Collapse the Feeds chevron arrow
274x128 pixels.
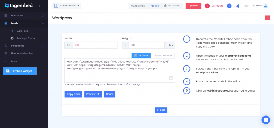[x=43, y=23]
